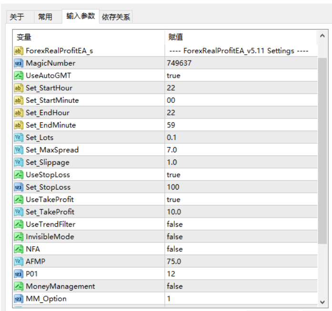Select the MoneyManagement variable name

pyautogui.click(x=60, y=286)
